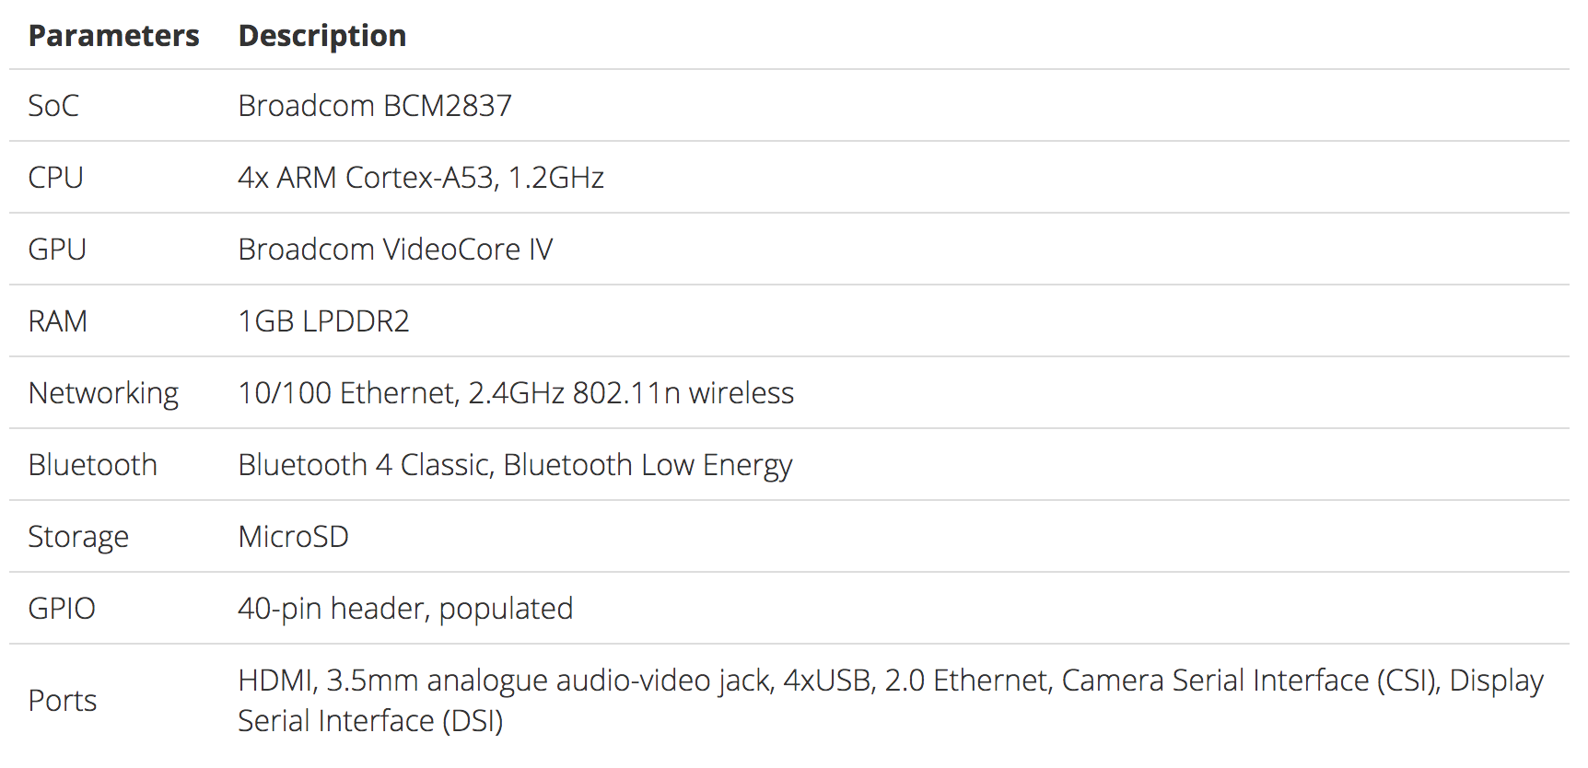Select the CPU row label
1588x768 pixels.
(x=56, y=178)
